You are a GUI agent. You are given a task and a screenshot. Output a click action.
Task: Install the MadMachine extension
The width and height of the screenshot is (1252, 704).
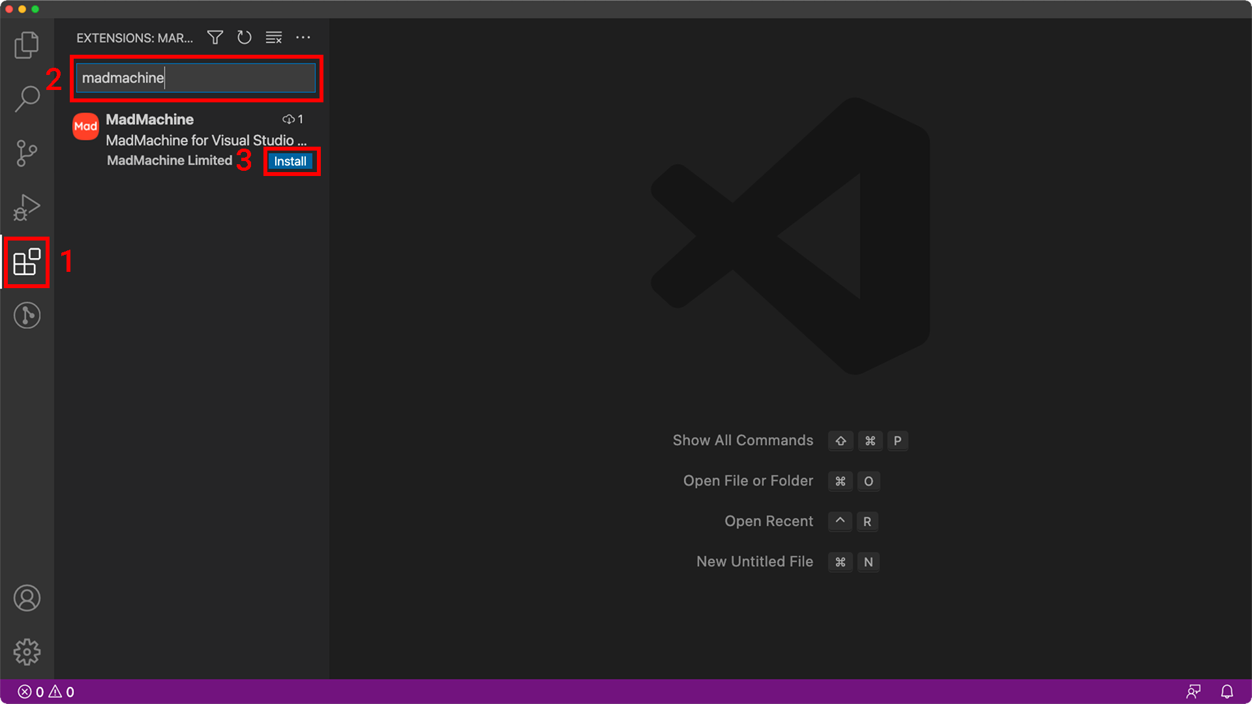290,161
